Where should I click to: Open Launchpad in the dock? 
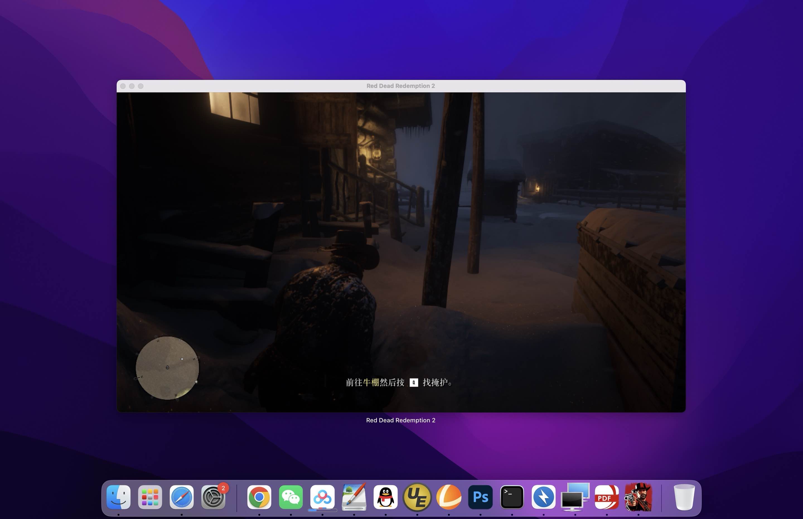point(150,497)
